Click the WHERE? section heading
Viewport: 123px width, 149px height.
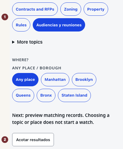click(20, 60)
